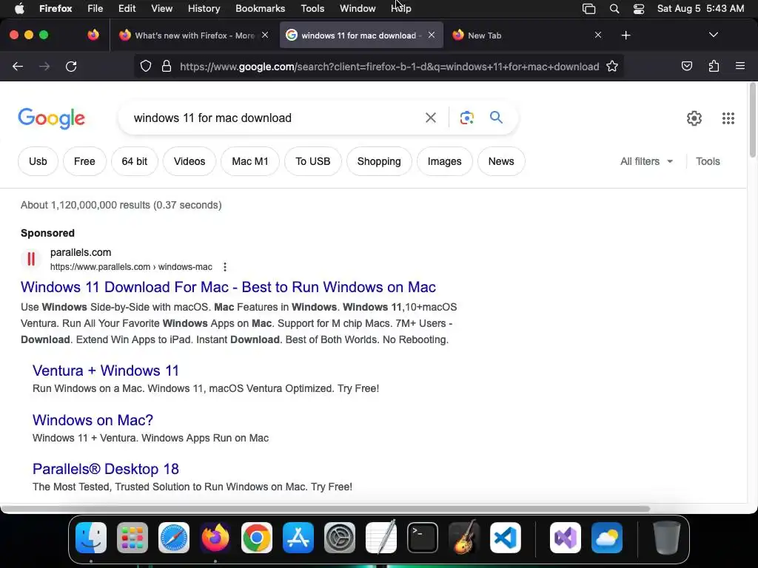Image resolution: width=758 pixels, height=568 pixels.
Task: Open macOS Control Center
Action: pos(638,9)
